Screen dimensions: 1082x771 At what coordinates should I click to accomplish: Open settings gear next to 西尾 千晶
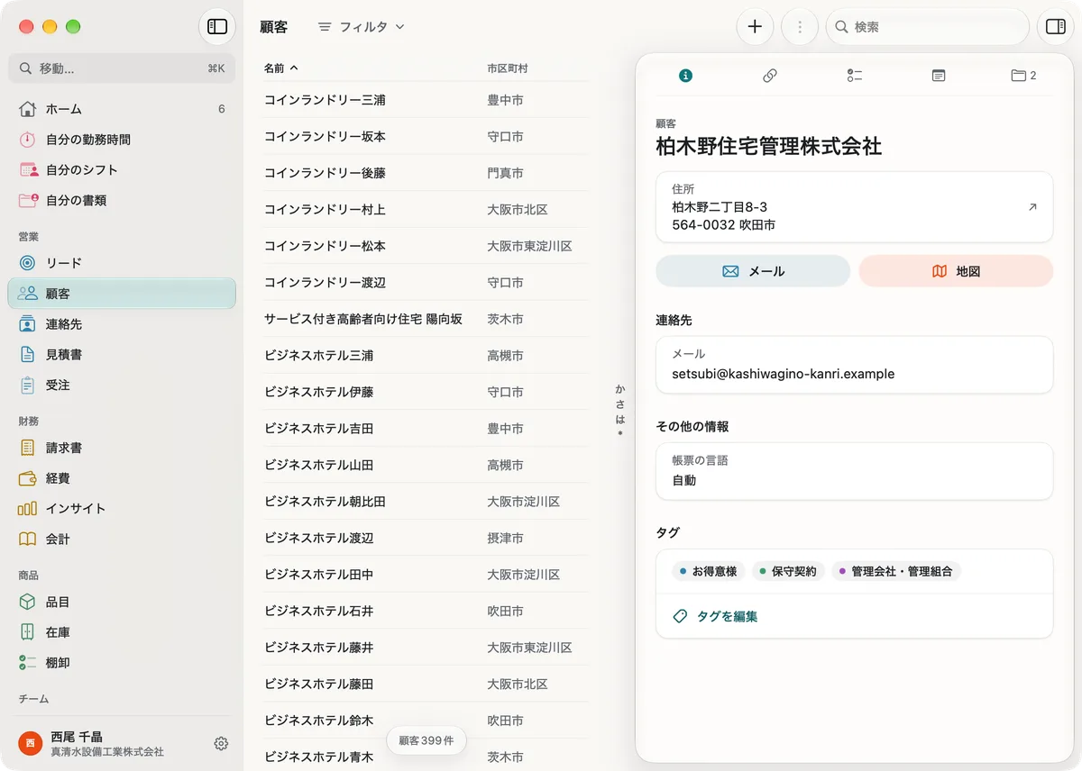[221, 743]
